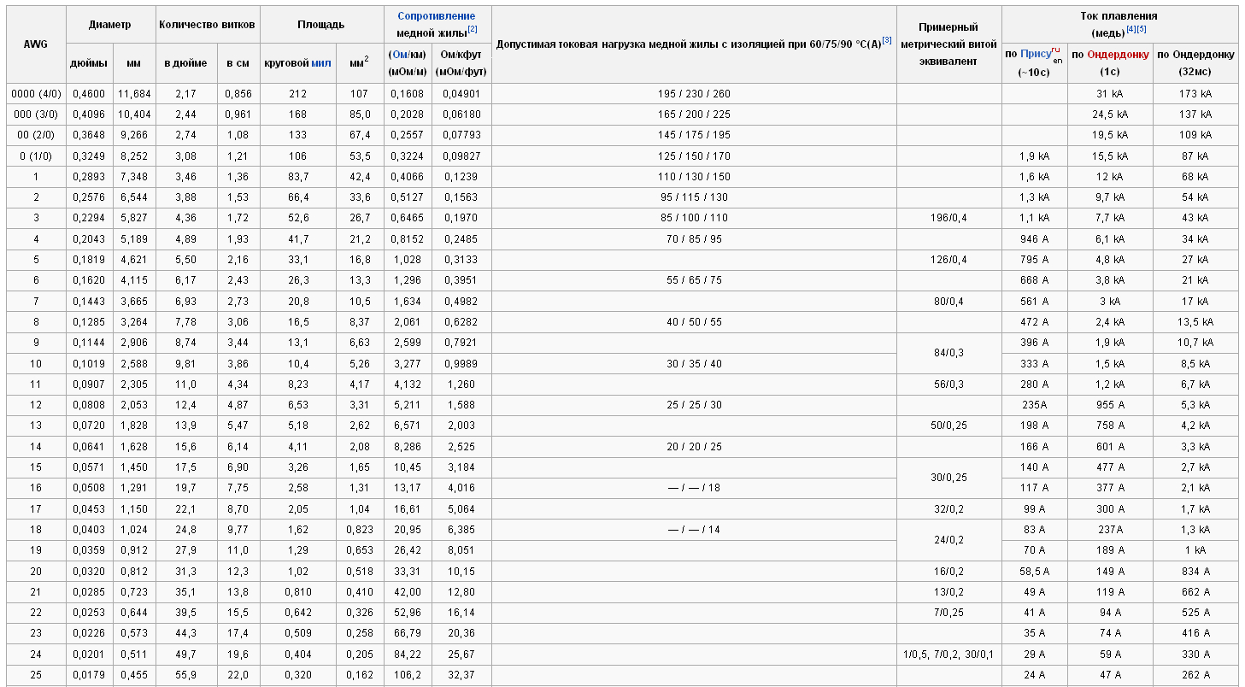Click metric equivalent '126/0,4'
This screenshot has height=687, width=1245.
coord(948,260)
